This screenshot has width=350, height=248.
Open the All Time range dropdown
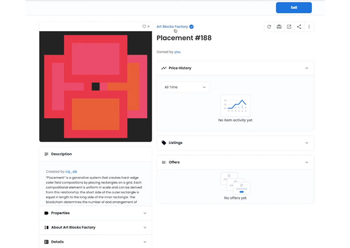pyautogui.click(x=185, y=87)
